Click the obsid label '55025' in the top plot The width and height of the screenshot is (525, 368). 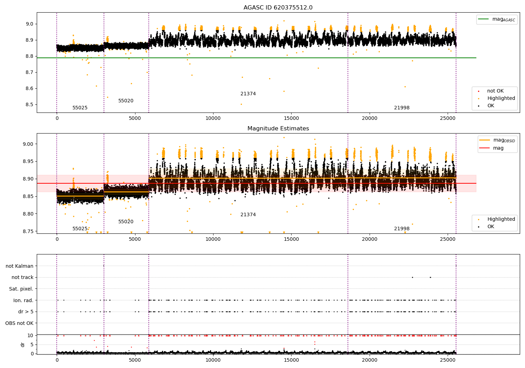point(80,108)
